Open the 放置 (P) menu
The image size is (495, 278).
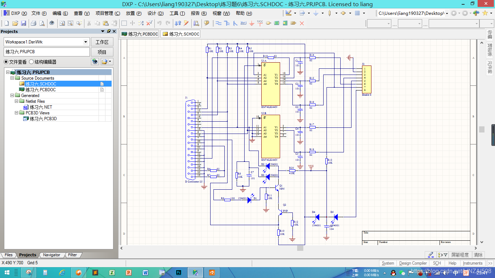click(134, 13)
